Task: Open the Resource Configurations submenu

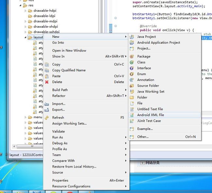Action: pos(86,186)
